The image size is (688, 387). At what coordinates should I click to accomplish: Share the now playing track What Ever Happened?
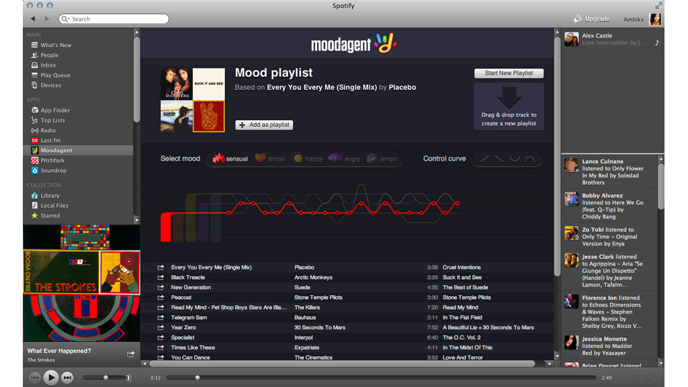(130, 354)
